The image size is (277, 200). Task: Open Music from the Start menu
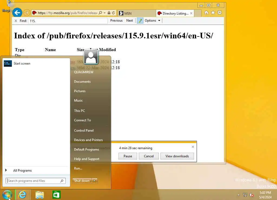click(x=78, y=101)
